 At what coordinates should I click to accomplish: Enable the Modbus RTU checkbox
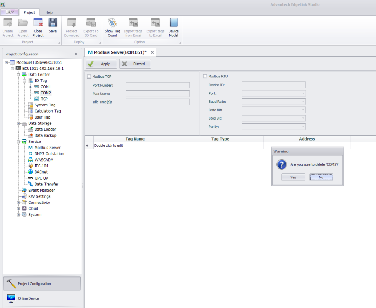click(205, 76)
